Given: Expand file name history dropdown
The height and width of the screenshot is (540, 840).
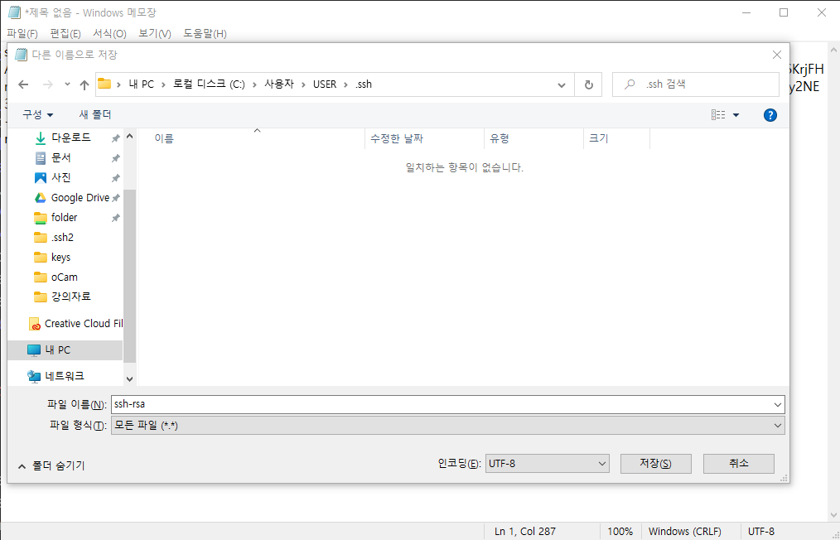Looking at the screenshot, I should [778, 405].
